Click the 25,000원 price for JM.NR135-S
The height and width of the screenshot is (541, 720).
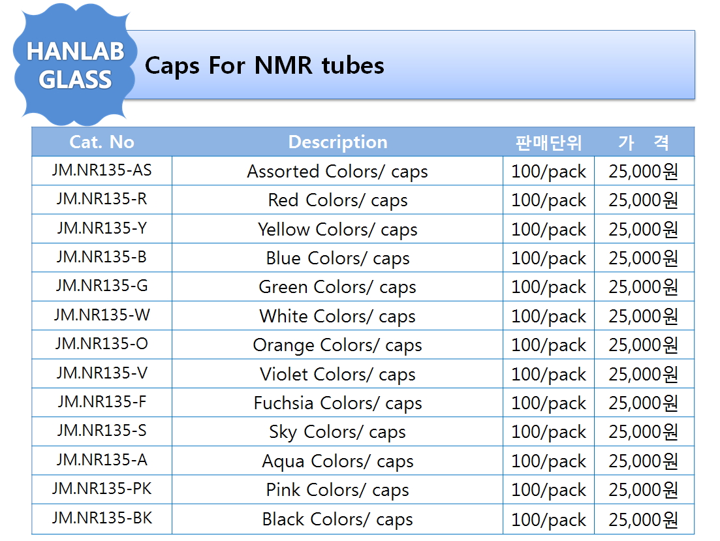pos(644,432)
